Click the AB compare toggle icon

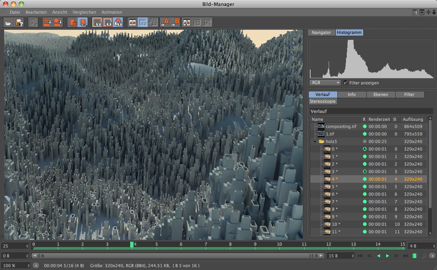pyautogui.click(x=132, y=22)
